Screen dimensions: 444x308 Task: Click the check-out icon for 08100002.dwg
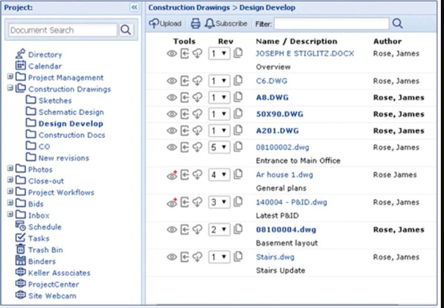[185, 147]
